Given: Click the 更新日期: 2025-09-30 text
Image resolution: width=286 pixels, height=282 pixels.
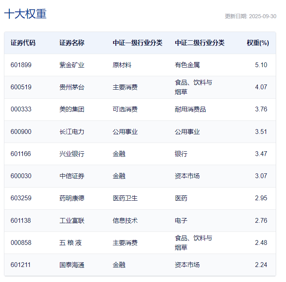Looking at the screenshot, I should 251,16.
